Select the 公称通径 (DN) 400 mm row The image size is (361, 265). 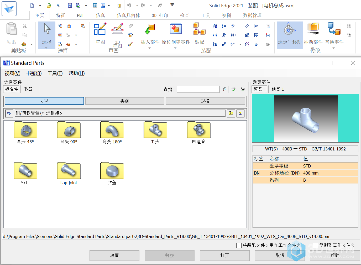point(305,173)
